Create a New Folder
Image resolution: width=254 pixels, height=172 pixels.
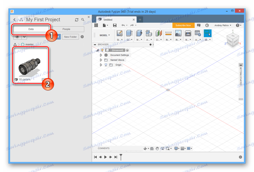pos(70,37)
